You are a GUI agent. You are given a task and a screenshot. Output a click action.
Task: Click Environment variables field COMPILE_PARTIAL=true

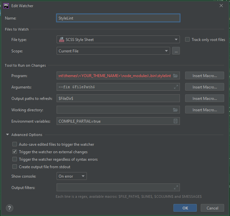coord(118,121)
